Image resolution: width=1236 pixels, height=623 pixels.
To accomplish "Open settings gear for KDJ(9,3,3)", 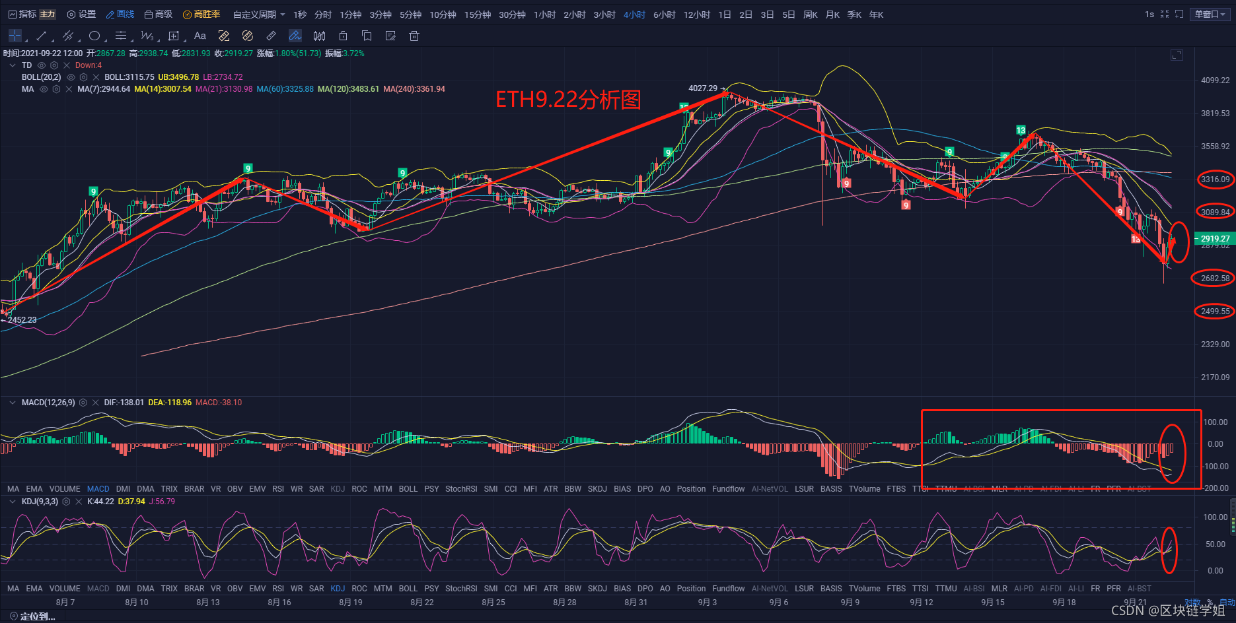I will (66, 502).
